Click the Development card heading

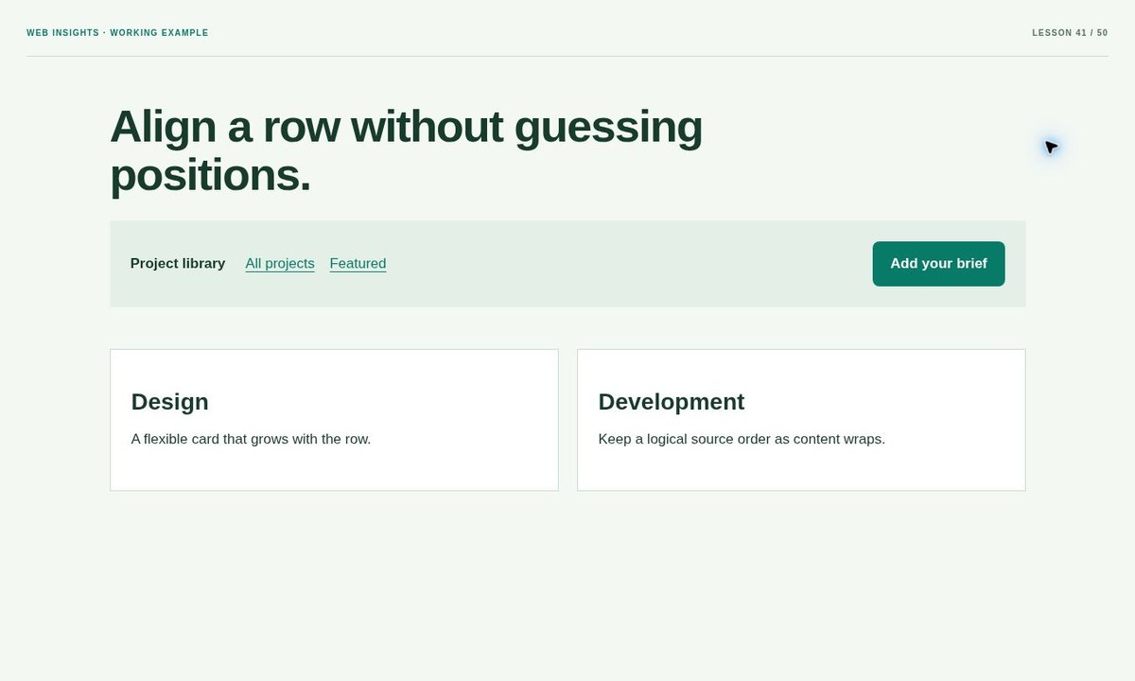(672, 402)
